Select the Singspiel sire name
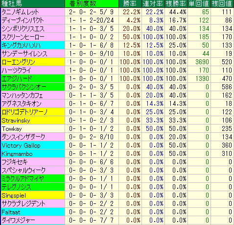Viewport: 234px width, 225px height. [x=14, y=196]
